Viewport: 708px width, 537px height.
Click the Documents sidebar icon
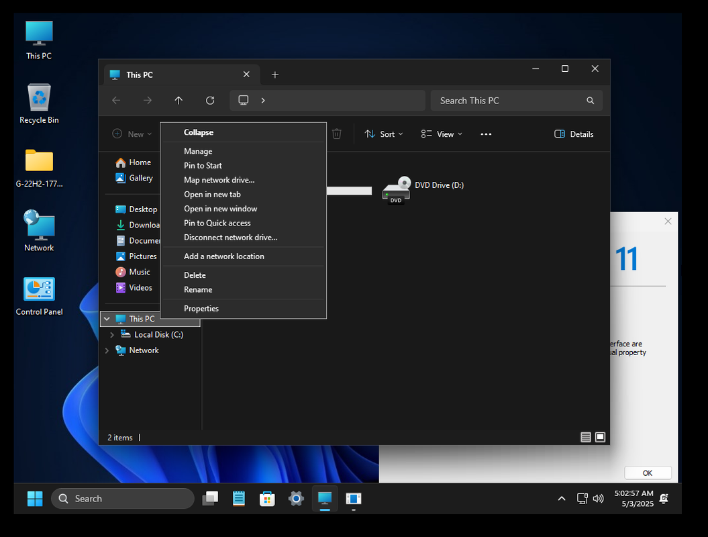click(121, 241)
